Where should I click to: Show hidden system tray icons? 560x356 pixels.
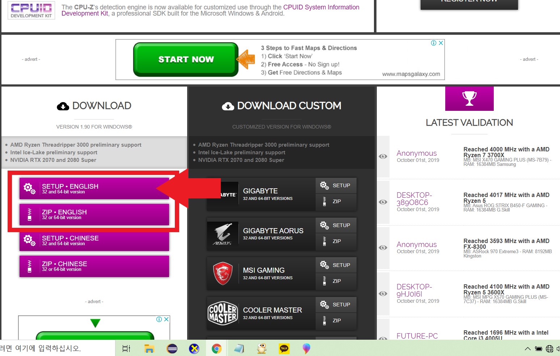(x=528, y=349)
